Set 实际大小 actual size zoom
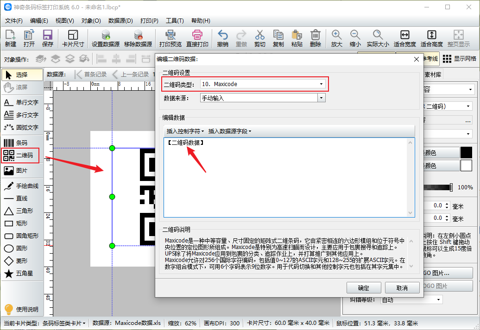This screenshot has width=480, height=330. [378, 38]
